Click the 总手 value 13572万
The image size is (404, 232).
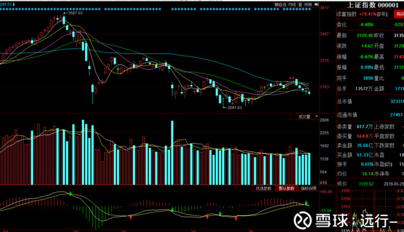(x=364, y=89)
